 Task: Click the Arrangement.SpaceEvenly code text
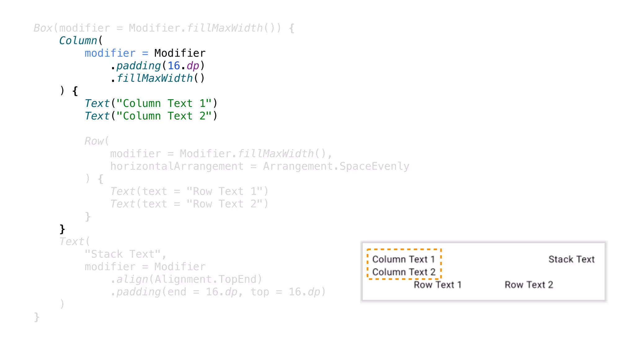336,166
